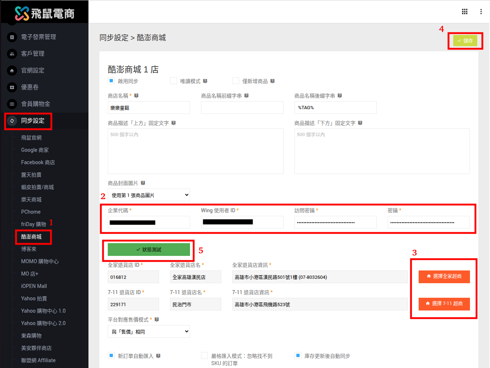490x368 pixels.
Task: Open the 電子發票管理 invoice icon in sidebar
Action: [12, 37]
